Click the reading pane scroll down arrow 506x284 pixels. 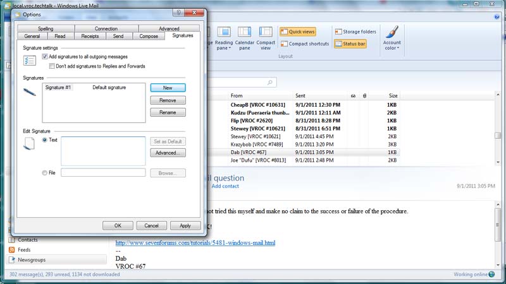coord(498,265)
